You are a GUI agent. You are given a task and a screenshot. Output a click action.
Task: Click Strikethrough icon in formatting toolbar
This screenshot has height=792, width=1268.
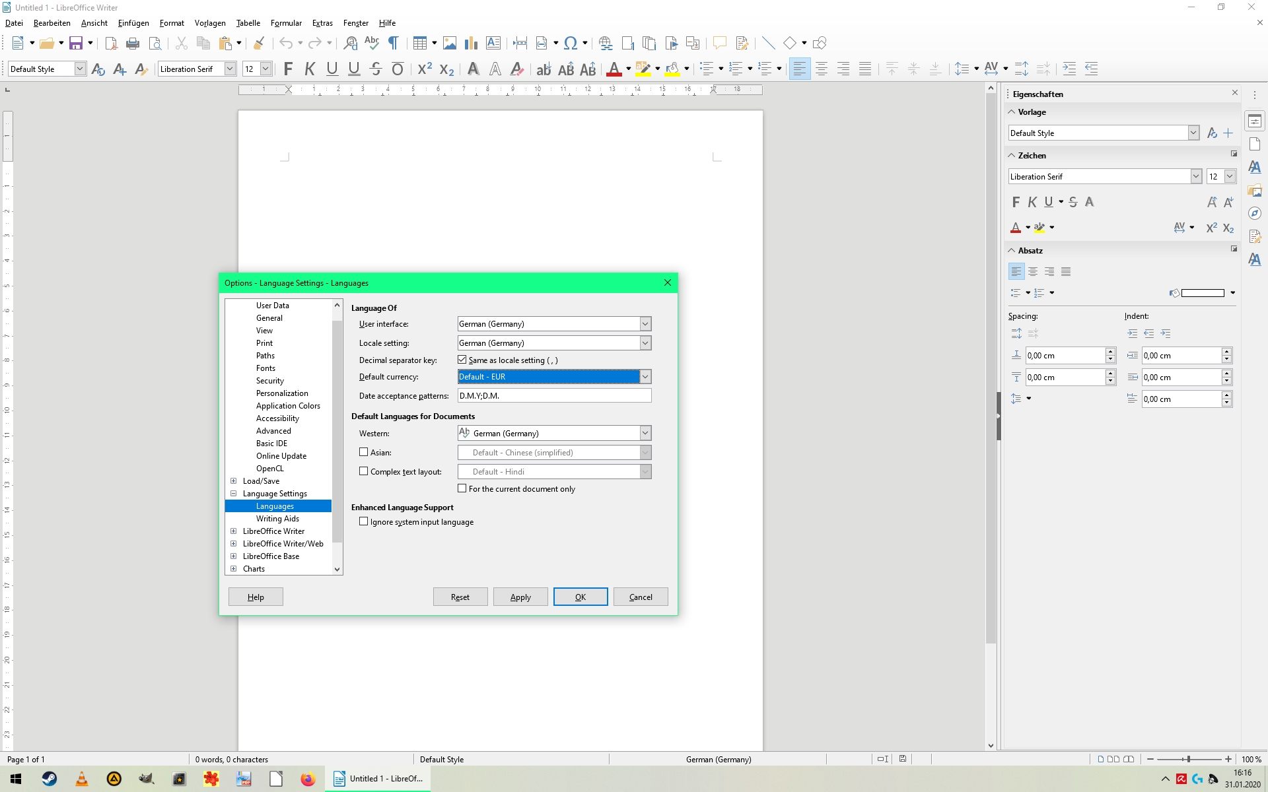click(376, 69)
